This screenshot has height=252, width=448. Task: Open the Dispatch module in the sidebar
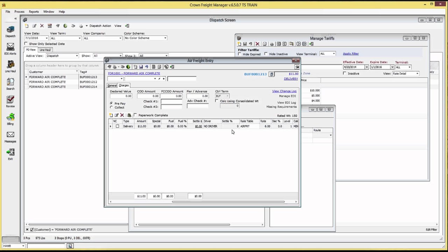[x=10, y=31]
